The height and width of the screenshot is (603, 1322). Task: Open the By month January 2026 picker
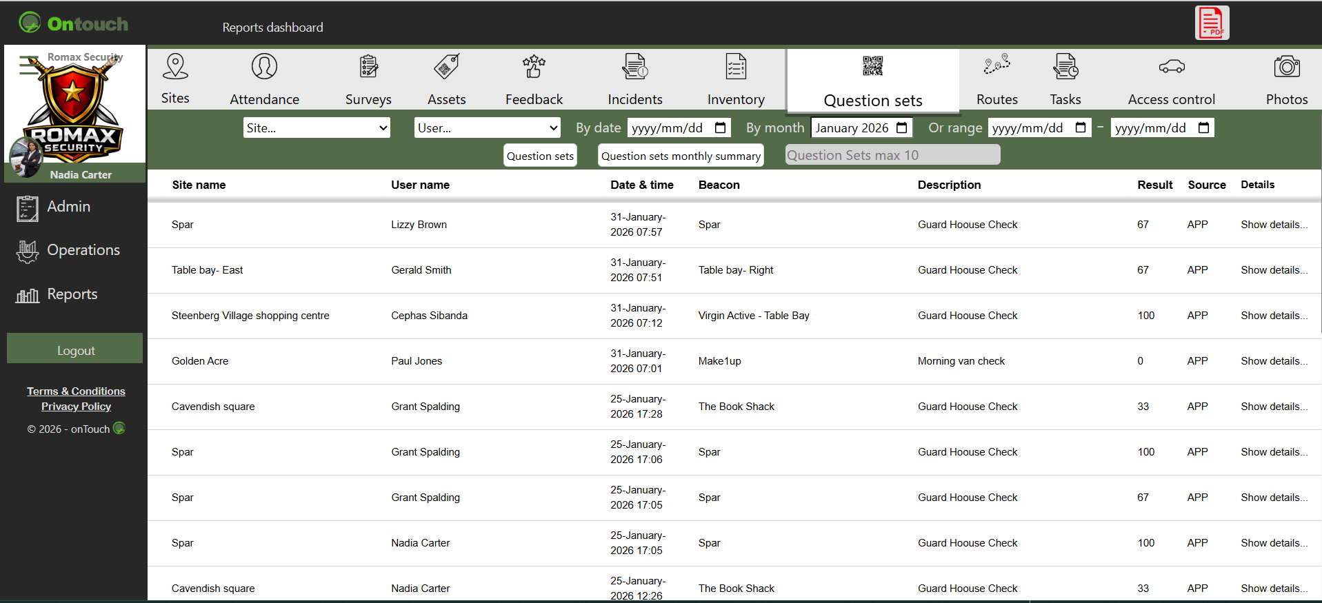(861, 127)
